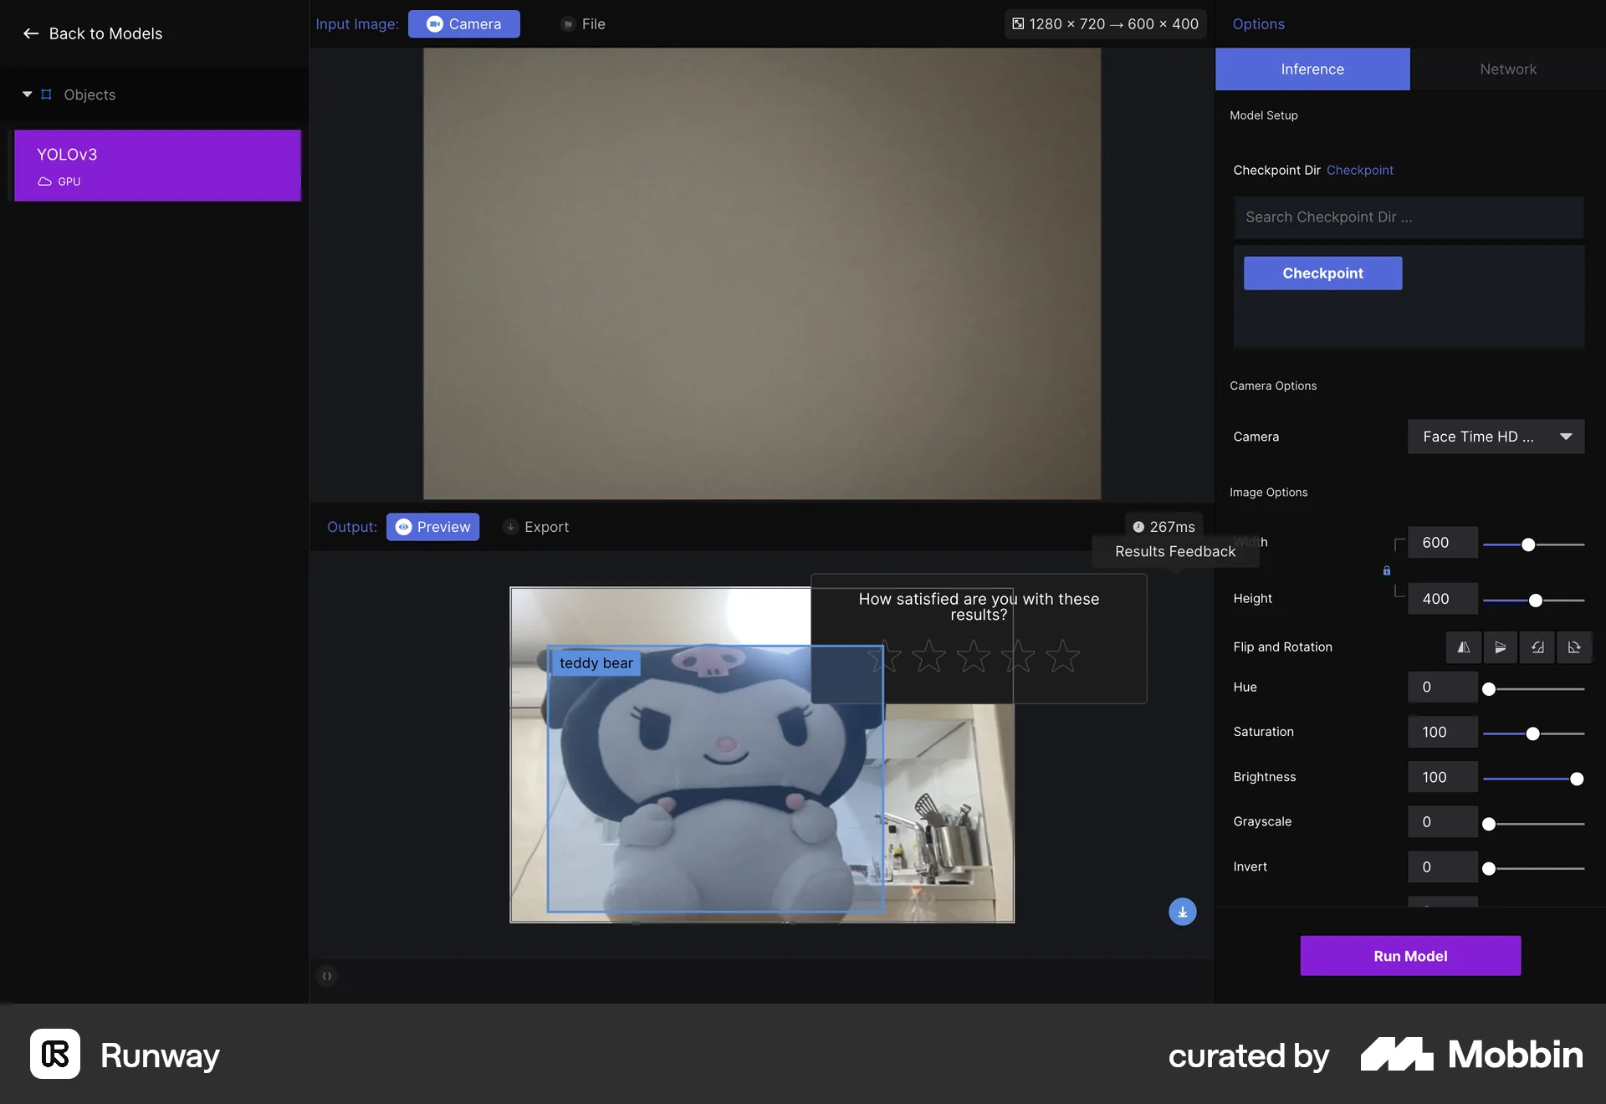Viewport: 1606px width, 1104px height.
Task: Open the 1280 × 720 resolution selector
Action: tap(1105, 24)
